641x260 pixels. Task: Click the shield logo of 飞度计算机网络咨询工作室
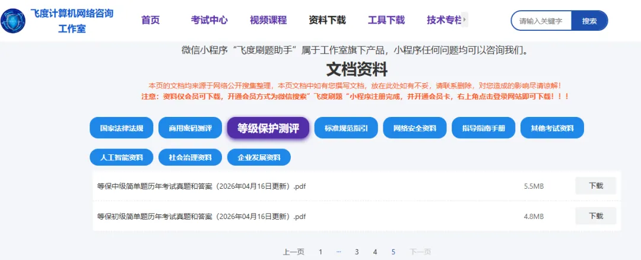12,21
